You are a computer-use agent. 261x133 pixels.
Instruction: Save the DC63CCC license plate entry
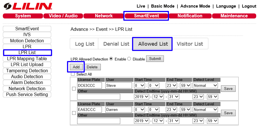pyautogui.click(x=228, y=88)
